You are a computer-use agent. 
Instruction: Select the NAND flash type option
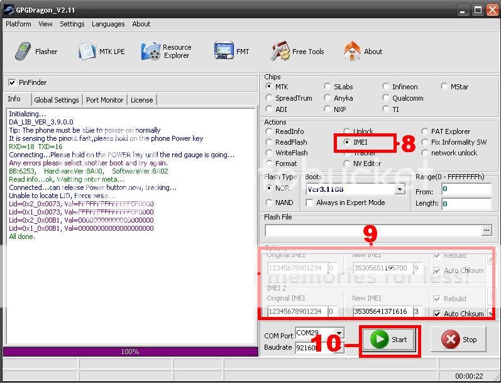click(270, 203)
